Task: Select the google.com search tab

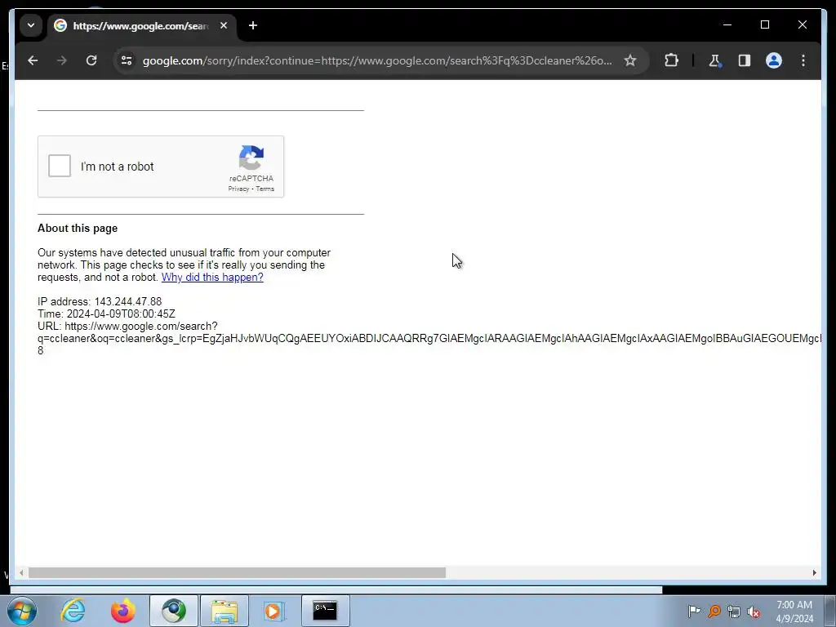Action: click(x=140, y=25)
